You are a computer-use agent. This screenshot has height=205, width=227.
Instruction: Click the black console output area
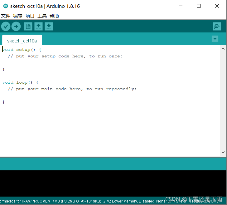(x=113, y=183)
